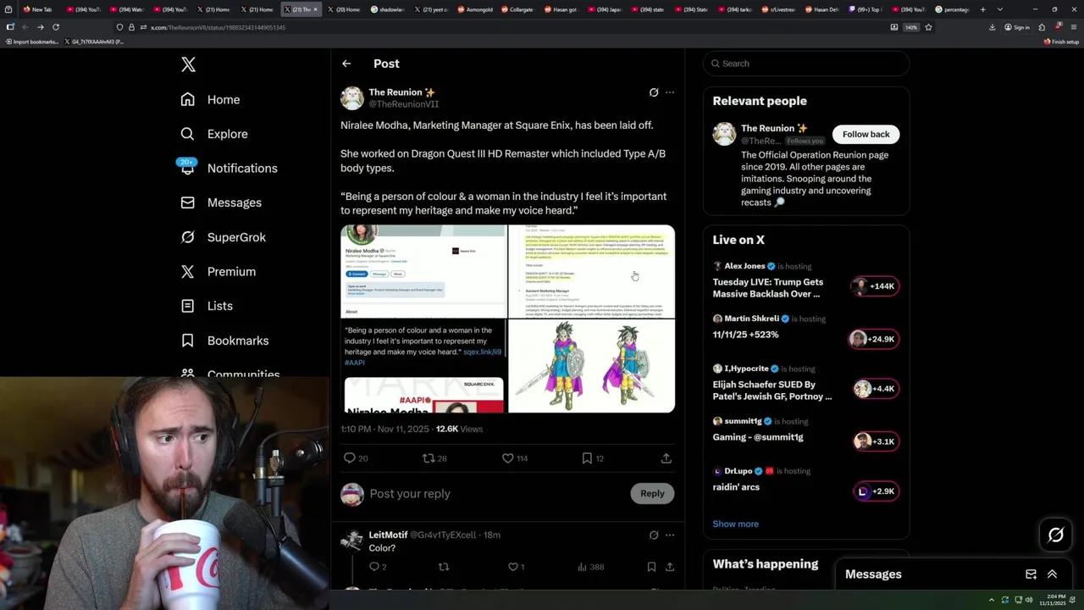Close the active X tab
Screen dimensions: 1084x610
(x=316, y=9)
